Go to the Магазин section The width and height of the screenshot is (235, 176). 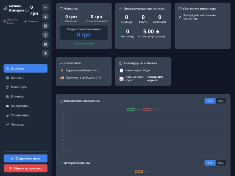point(26,78)
